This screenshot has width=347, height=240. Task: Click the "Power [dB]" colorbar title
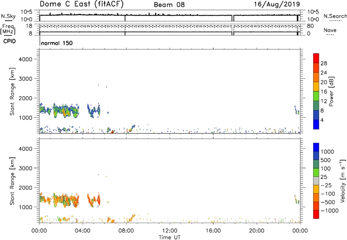pos(331,91)
